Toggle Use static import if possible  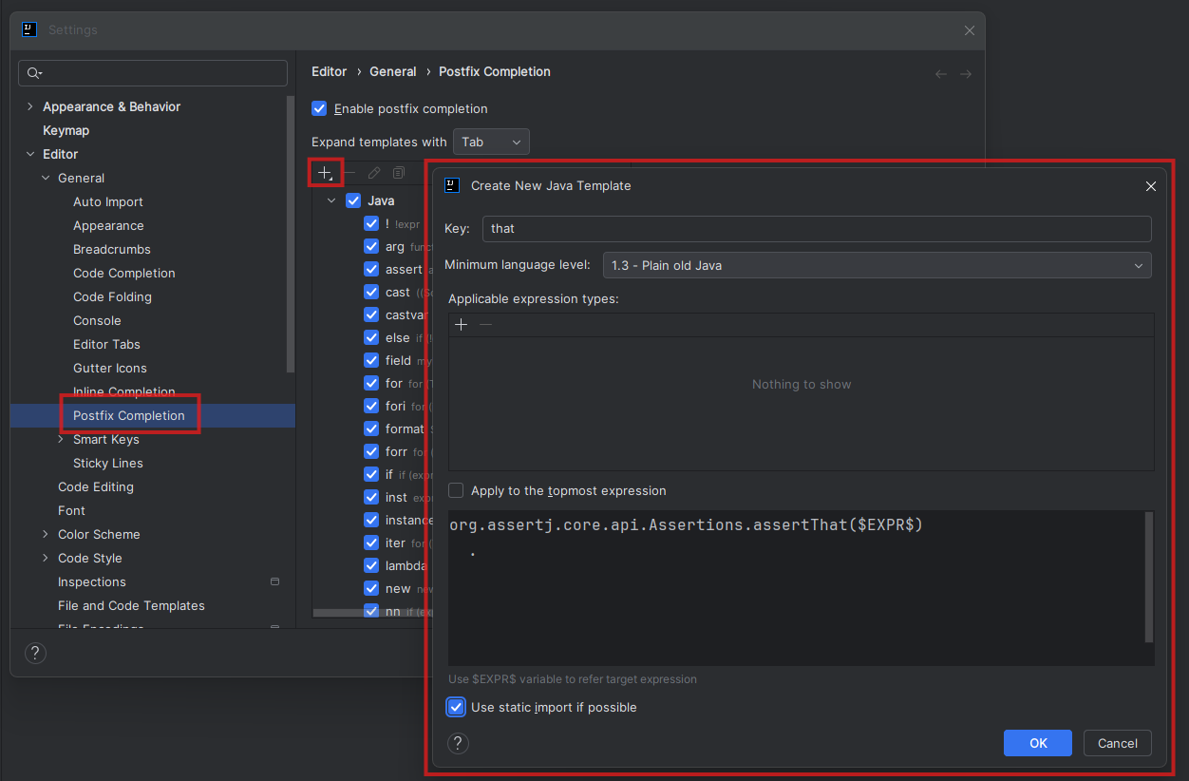pyautogui.click(x=457, y=707)
